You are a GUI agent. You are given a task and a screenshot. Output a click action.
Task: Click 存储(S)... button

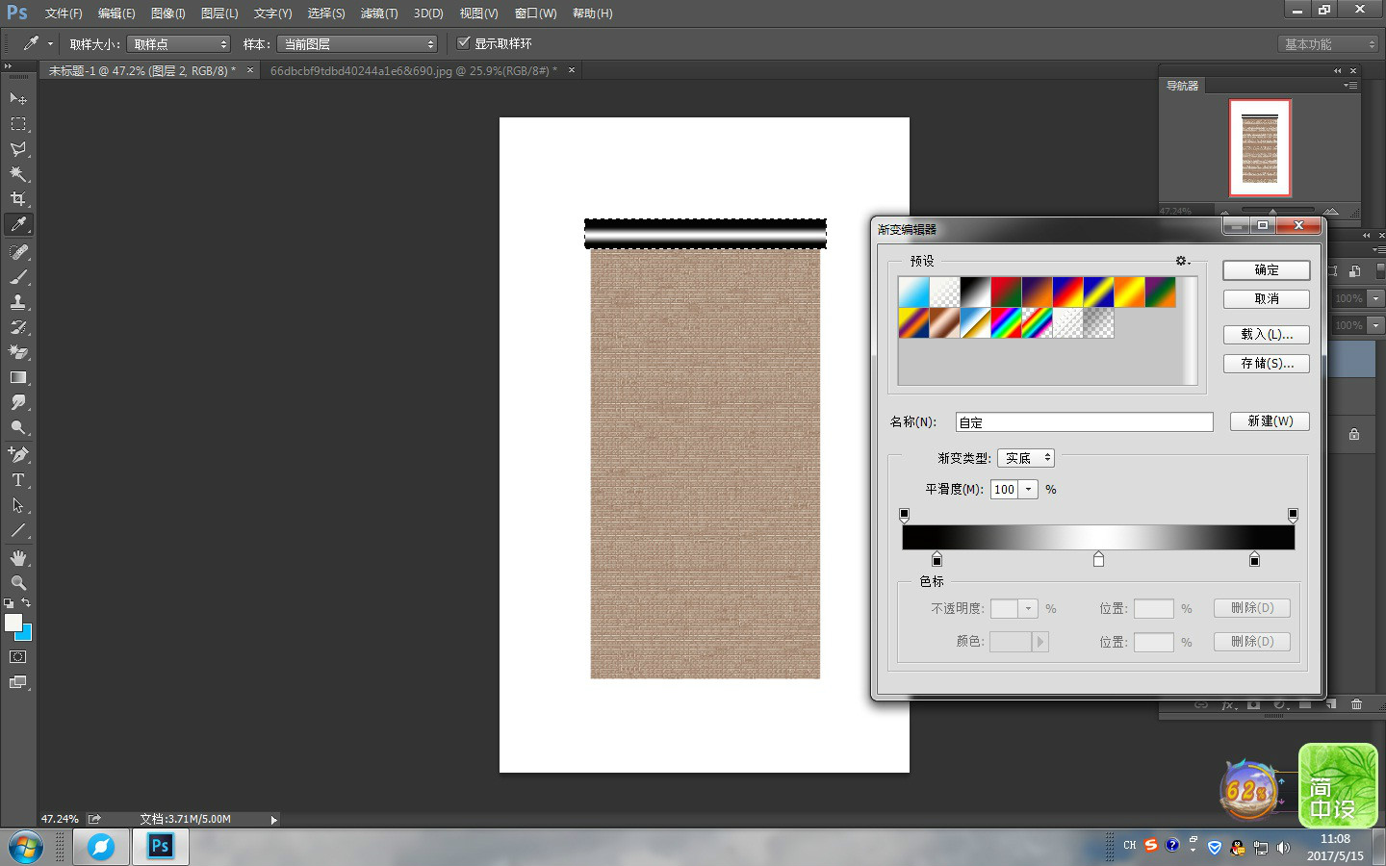click(1267, 364)
